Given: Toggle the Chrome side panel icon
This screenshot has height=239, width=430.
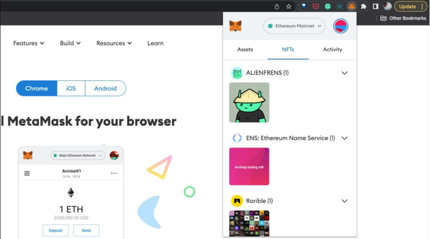Looking at the screenshot, I should (375, 6).
